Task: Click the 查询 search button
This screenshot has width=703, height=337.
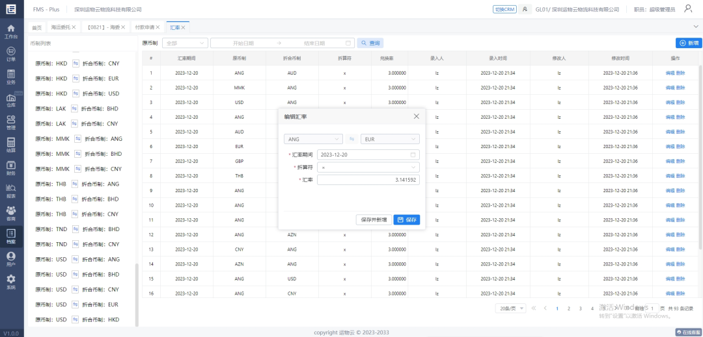Action: click(370, 43)
